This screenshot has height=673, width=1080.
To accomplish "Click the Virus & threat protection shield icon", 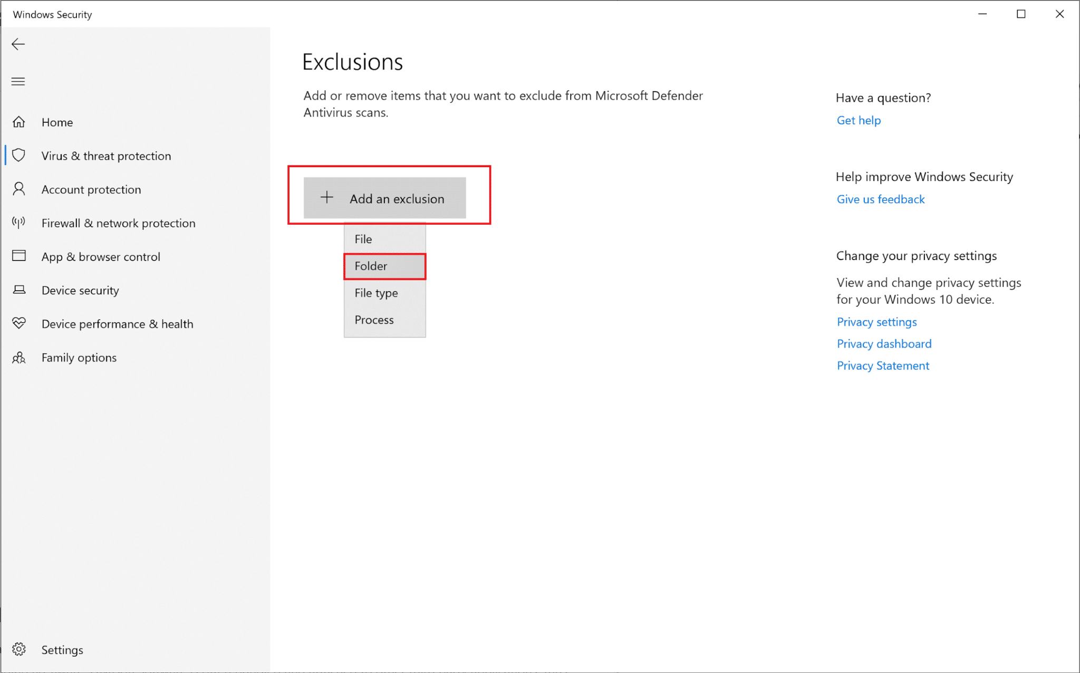I will pos(19,156).
